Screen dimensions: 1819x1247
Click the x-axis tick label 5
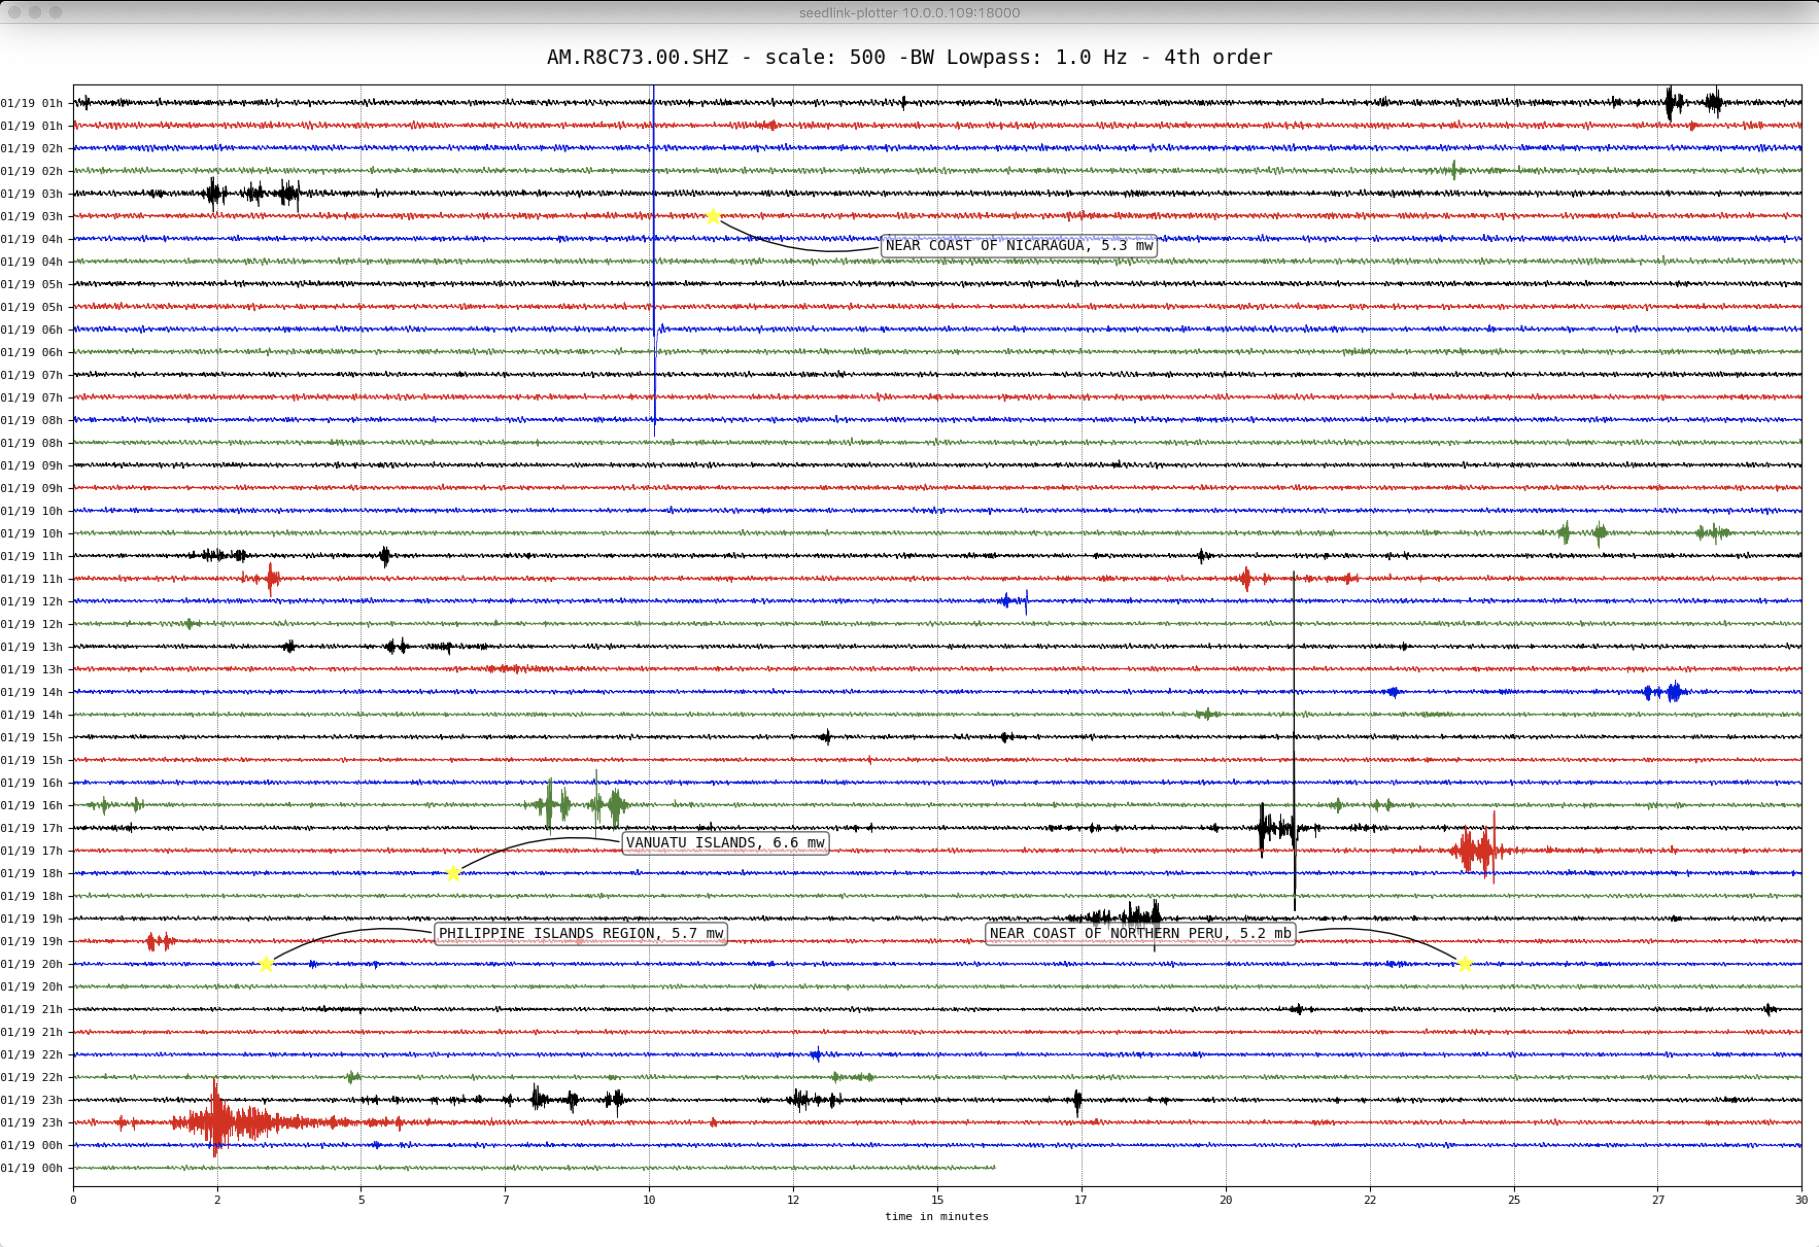coord(362,1199)
